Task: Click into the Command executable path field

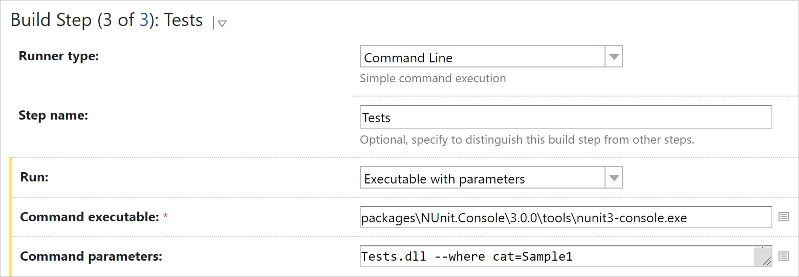Action: pos(566,217)
